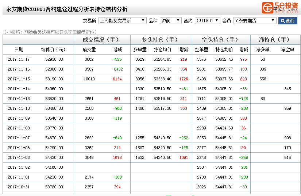
Task: Click the 多单量 column header
Action: [140, 49]
